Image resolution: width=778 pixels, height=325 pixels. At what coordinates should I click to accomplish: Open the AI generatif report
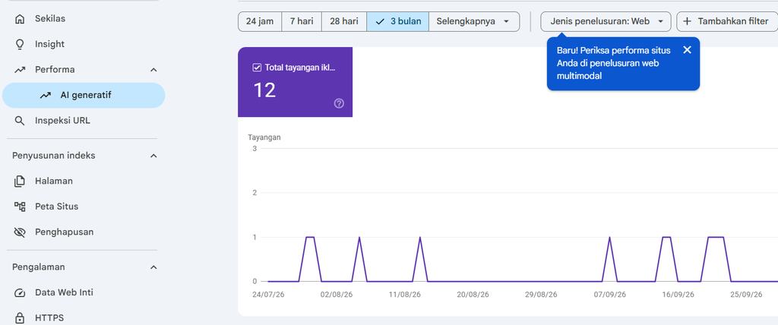click(x=84, y=95)
